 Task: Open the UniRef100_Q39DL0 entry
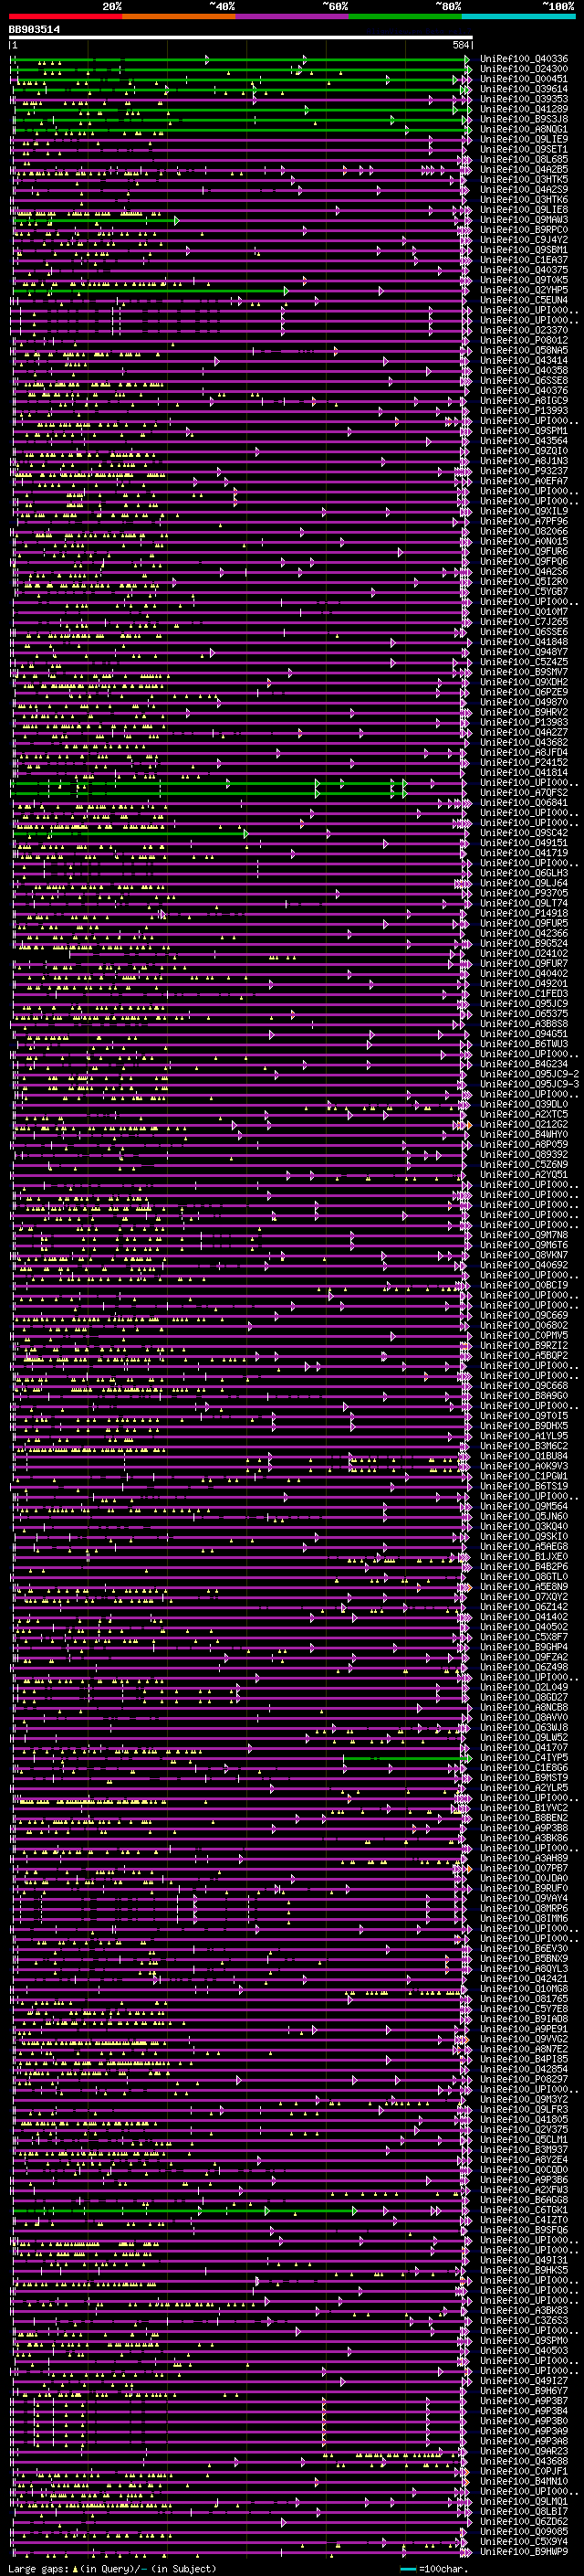click(x=524, y=1104)
